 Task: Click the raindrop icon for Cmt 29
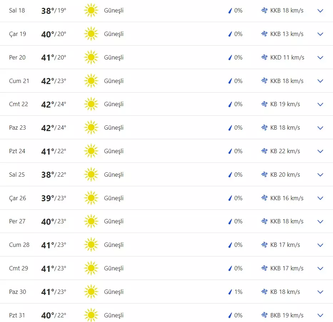(230, 269)
